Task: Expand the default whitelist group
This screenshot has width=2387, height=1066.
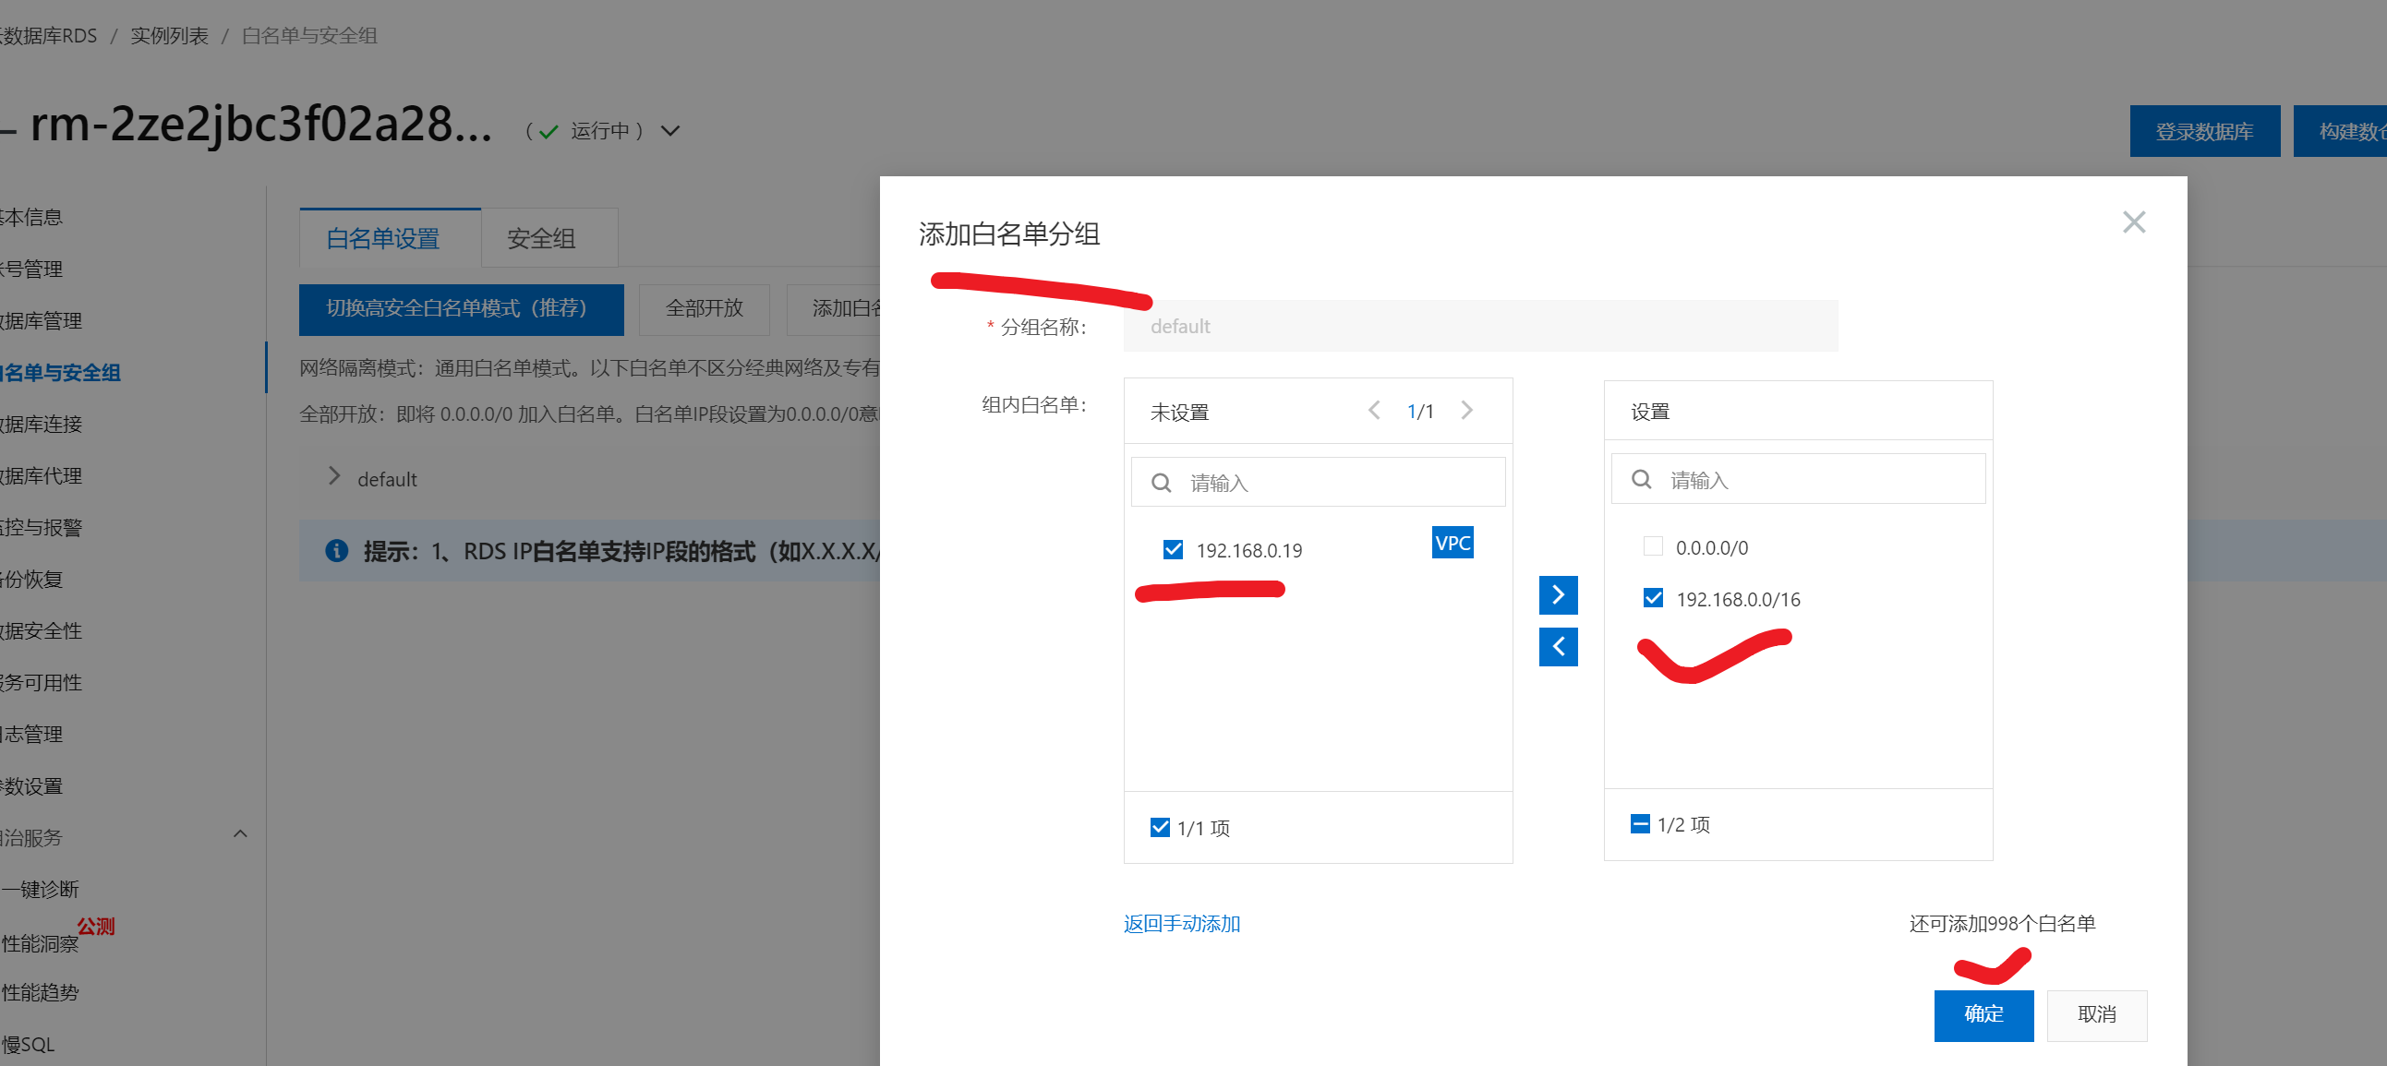Action: click(334, 477)
